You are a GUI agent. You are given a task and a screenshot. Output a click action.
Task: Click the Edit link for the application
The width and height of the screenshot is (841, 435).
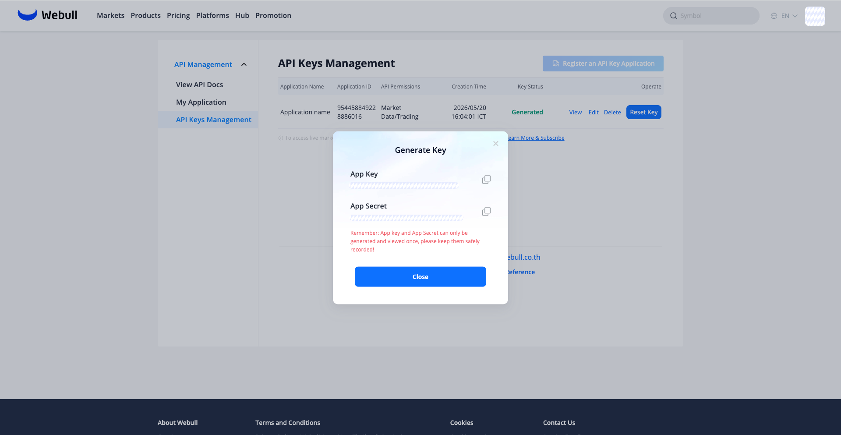[594, 113]
